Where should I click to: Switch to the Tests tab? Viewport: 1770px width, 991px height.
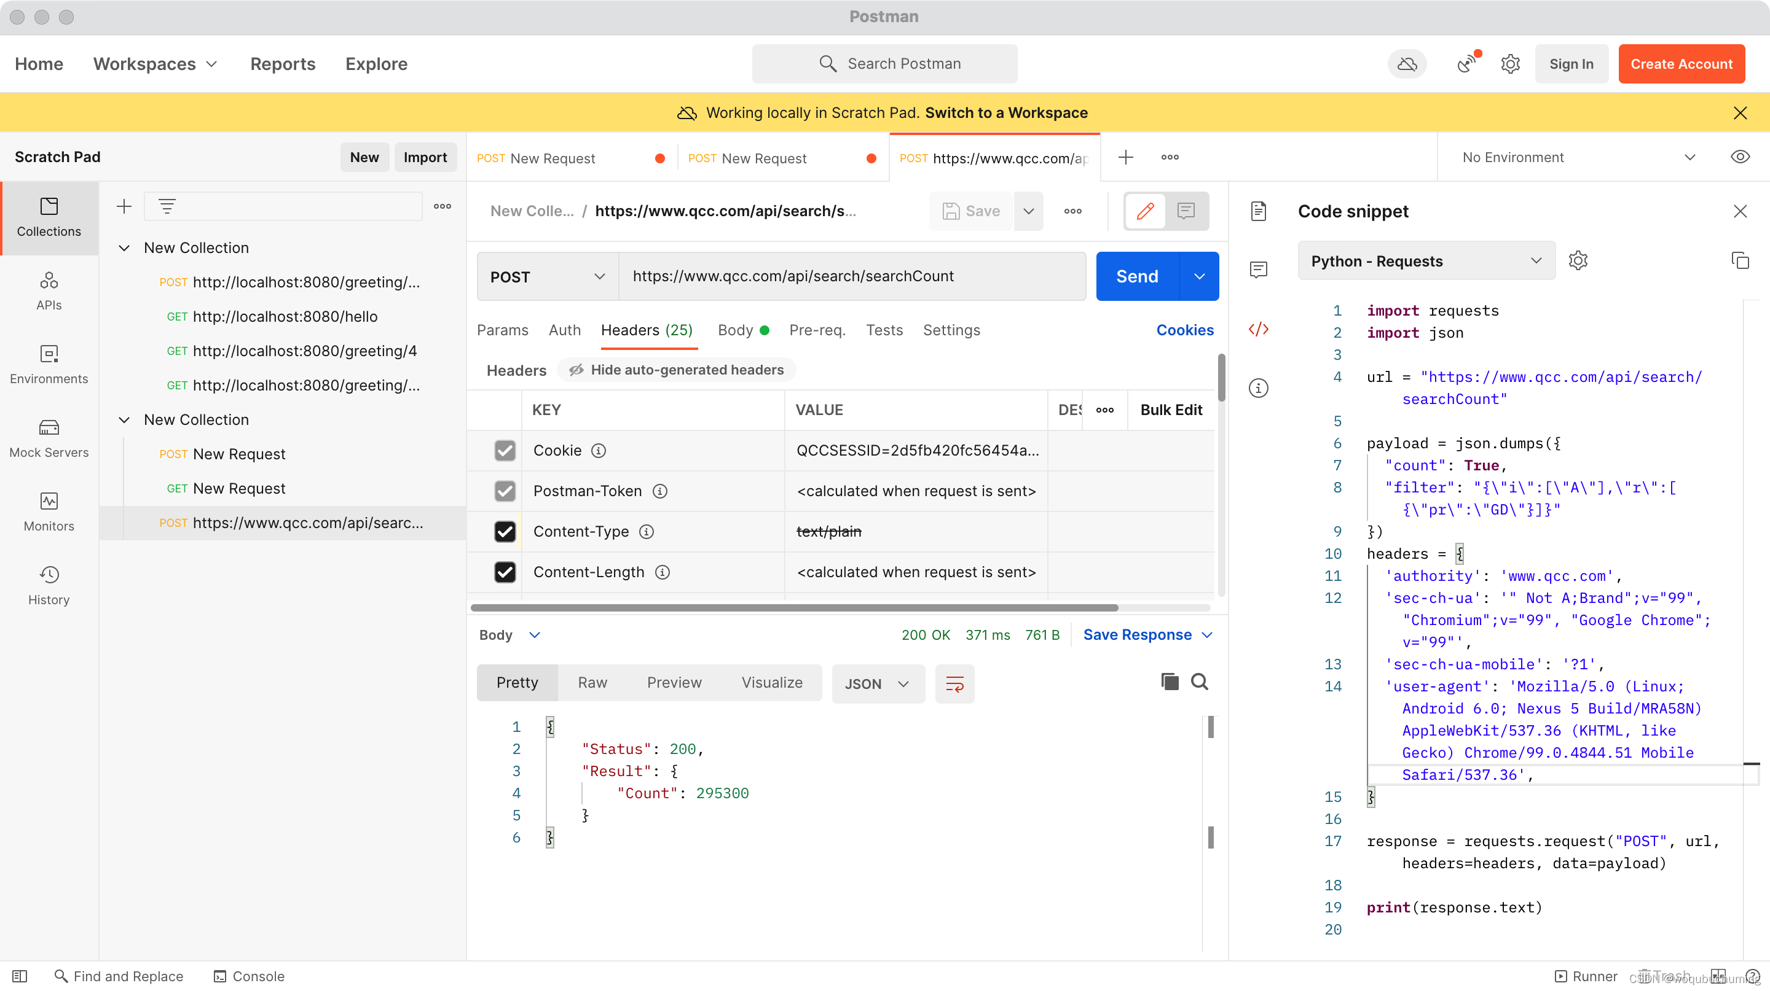coord(884,330)
